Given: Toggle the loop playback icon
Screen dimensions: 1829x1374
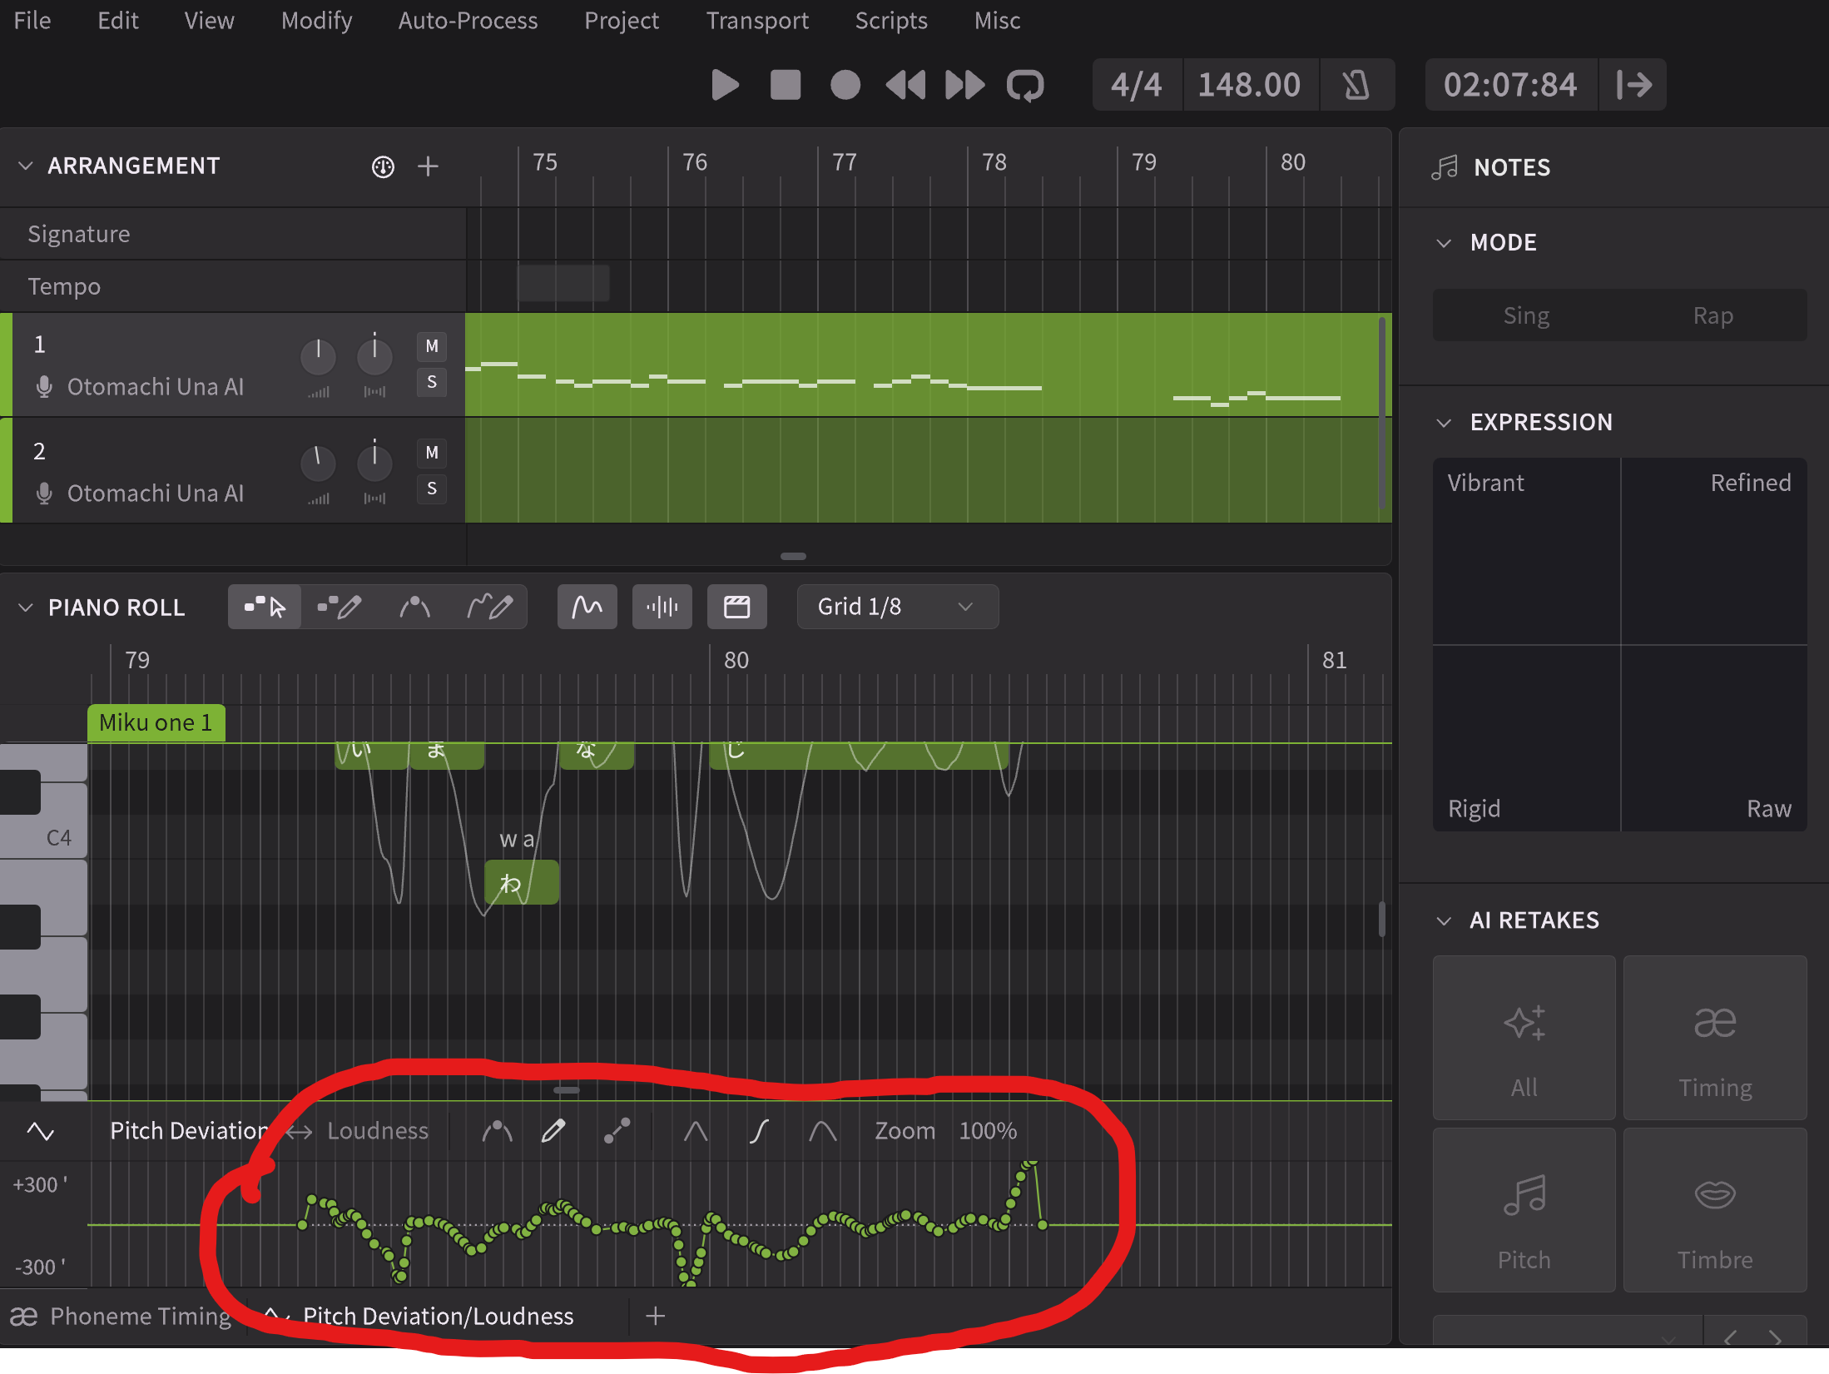Looking at the screenshot, I should click(1024, 85).
